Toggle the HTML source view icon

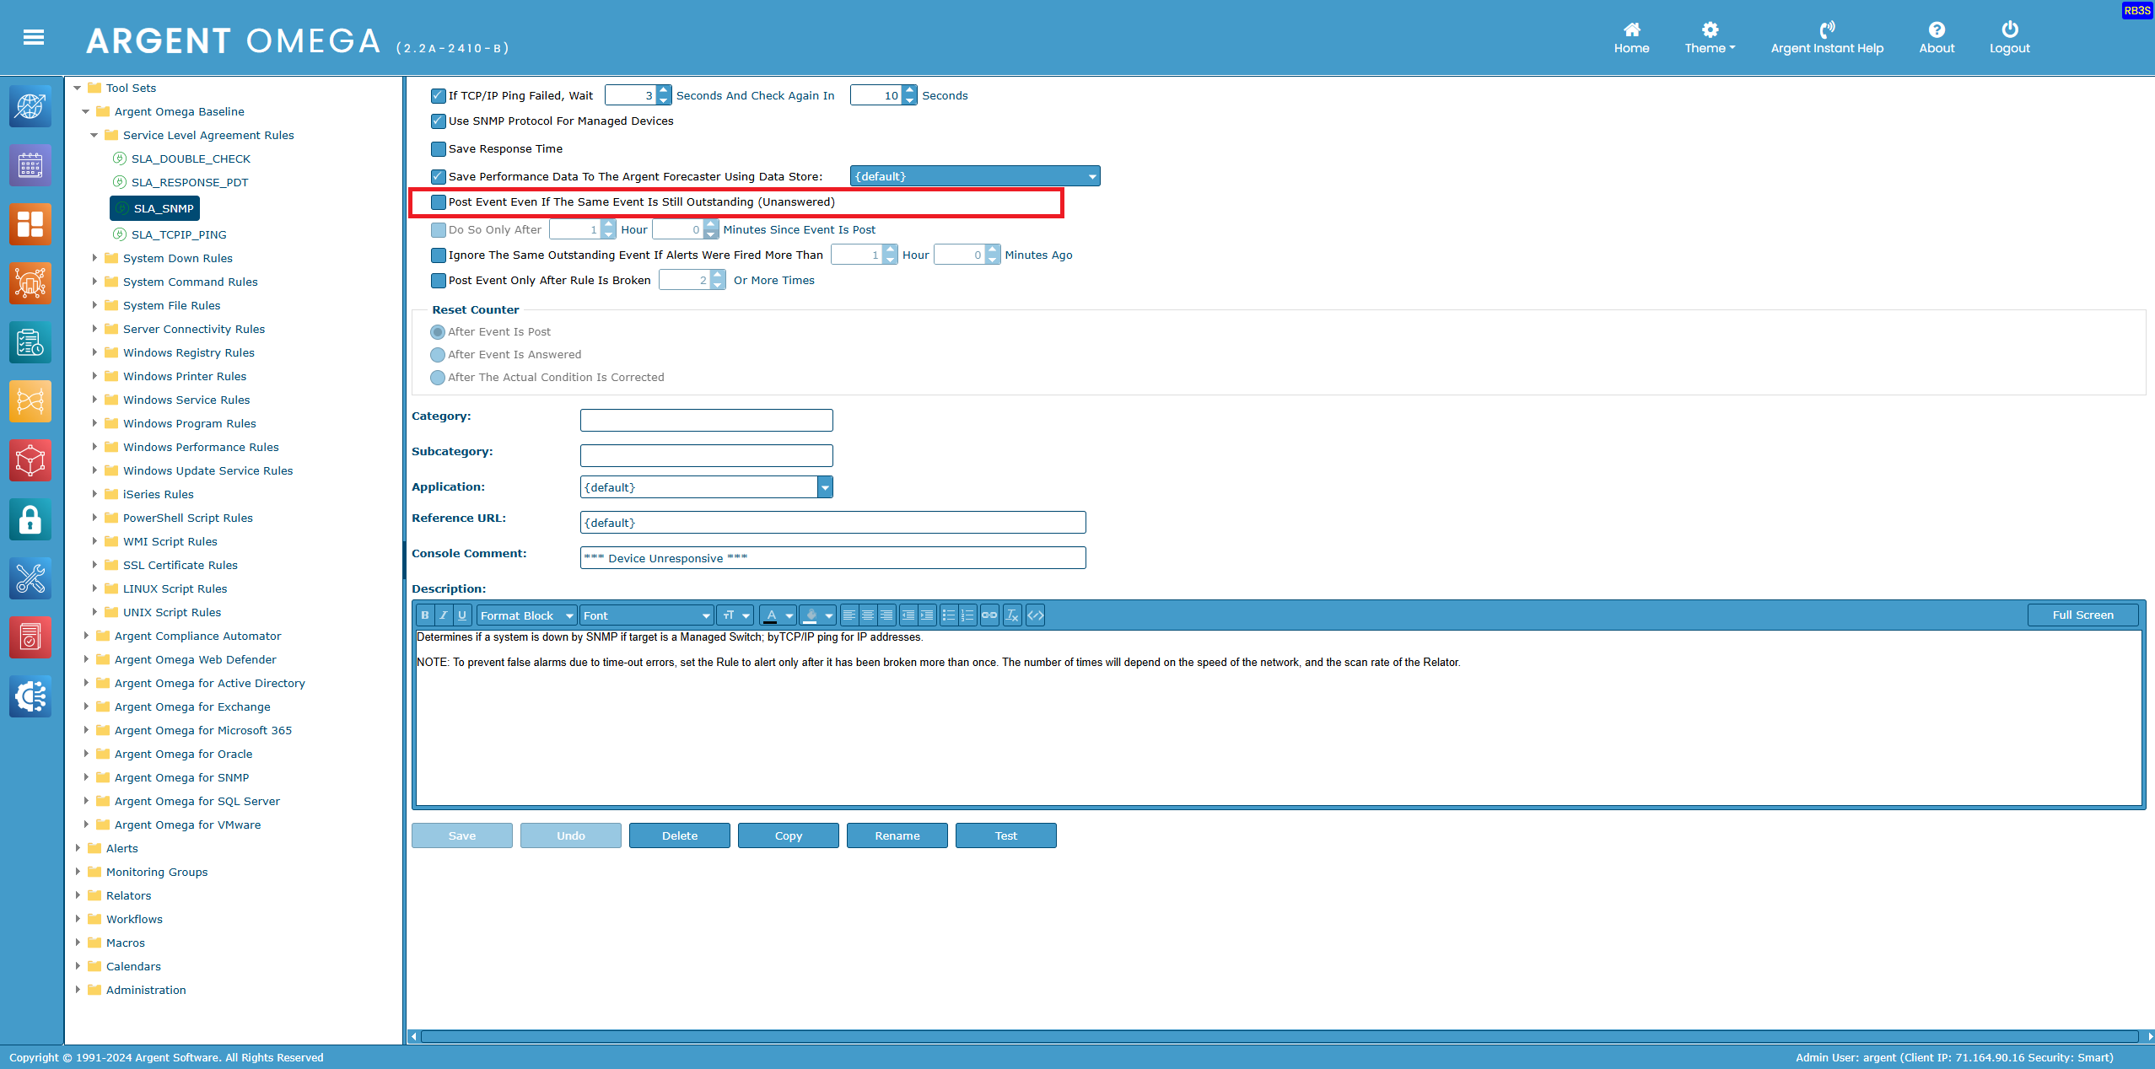1036,615
